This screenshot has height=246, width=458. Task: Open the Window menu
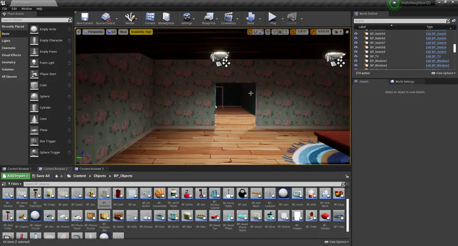coord(26,9)
